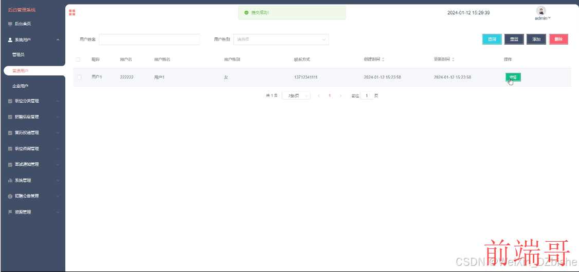
Task: Click the 系统管理 bar-chart icon
Action: tap(10, 180)
